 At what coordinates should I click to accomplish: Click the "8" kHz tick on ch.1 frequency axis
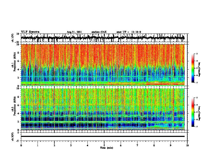pyautogui.click(x=18, y=53)
